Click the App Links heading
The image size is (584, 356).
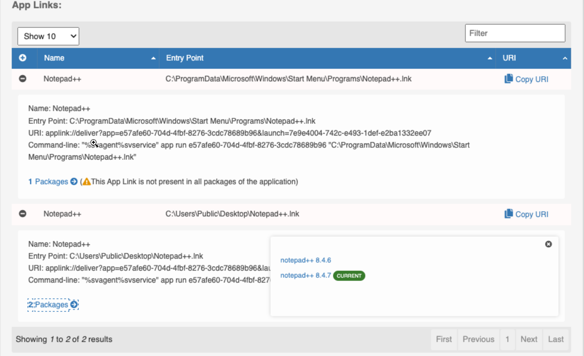37,5
